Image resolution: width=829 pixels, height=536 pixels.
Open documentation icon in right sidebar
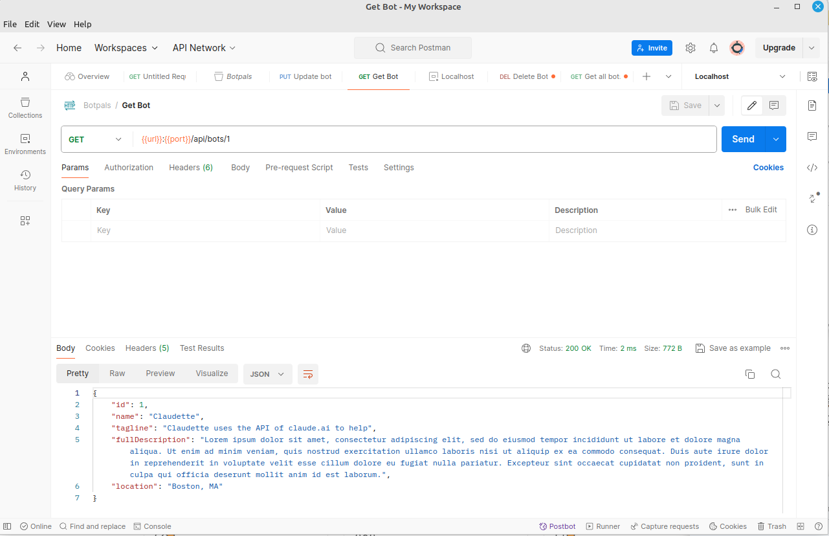812,106
